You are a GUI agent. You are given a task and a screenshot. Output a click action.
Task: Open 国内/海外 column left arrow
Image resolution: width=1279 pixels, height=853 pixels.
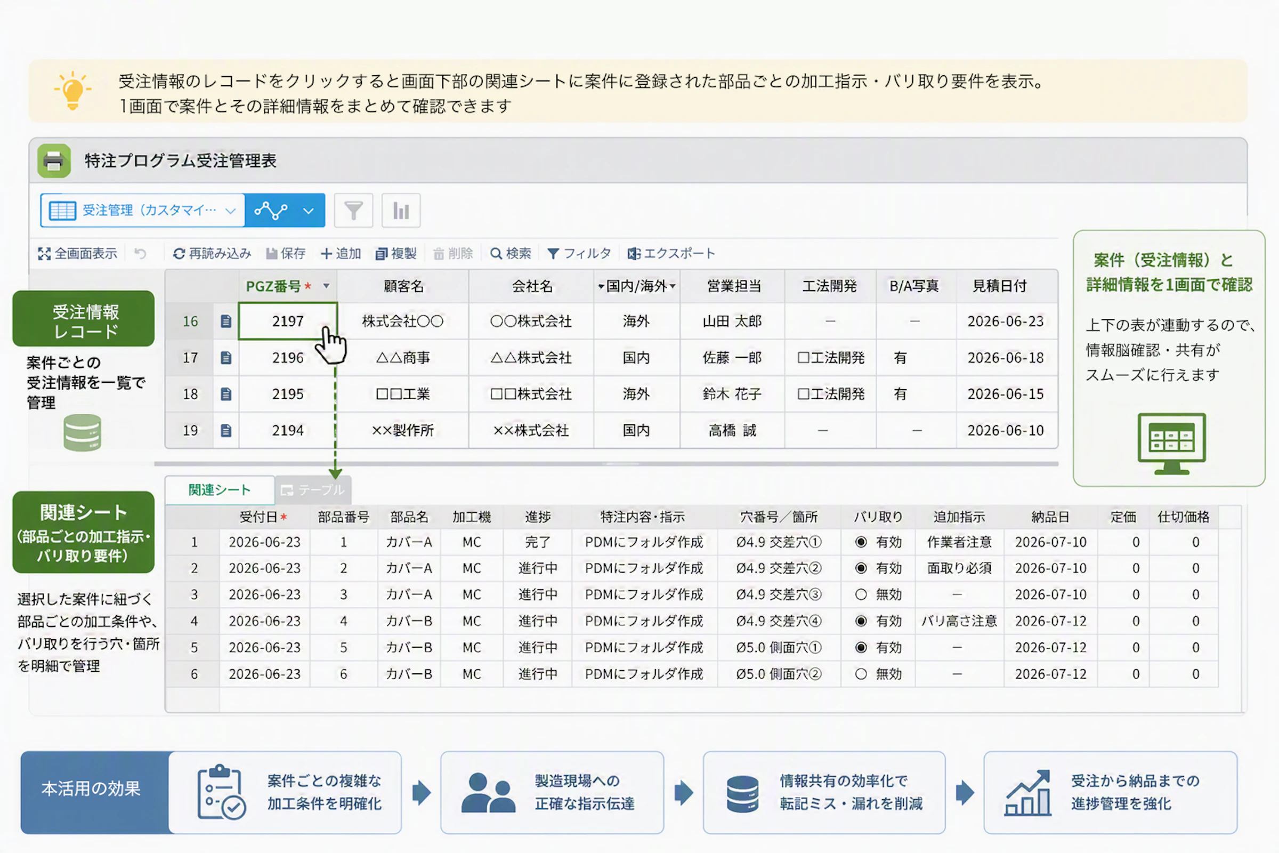(601, 286)
